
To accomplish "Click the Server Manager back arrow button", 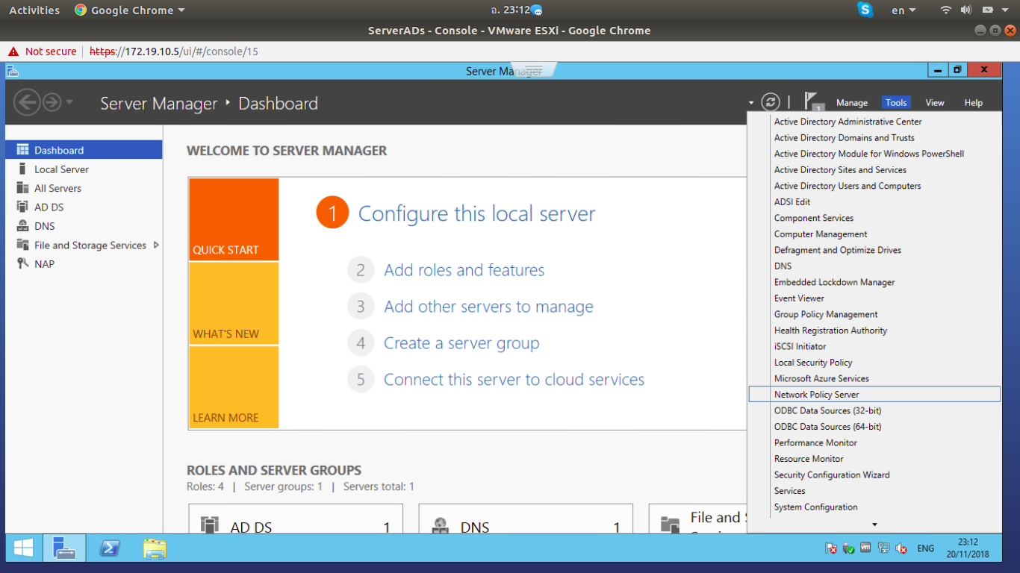I will (x=27, y=102).
